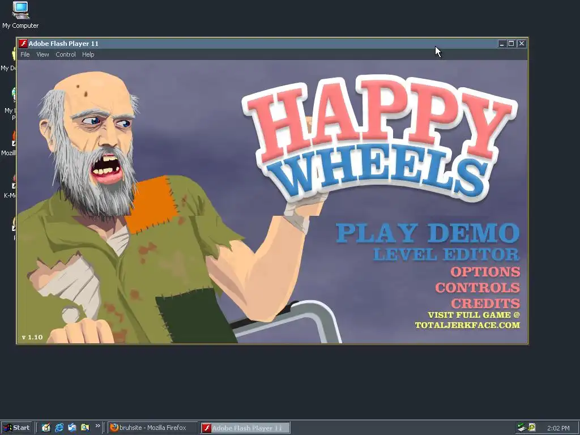Switch to bruhsite Mozilla Firefox taskbar button

[152, 428]
